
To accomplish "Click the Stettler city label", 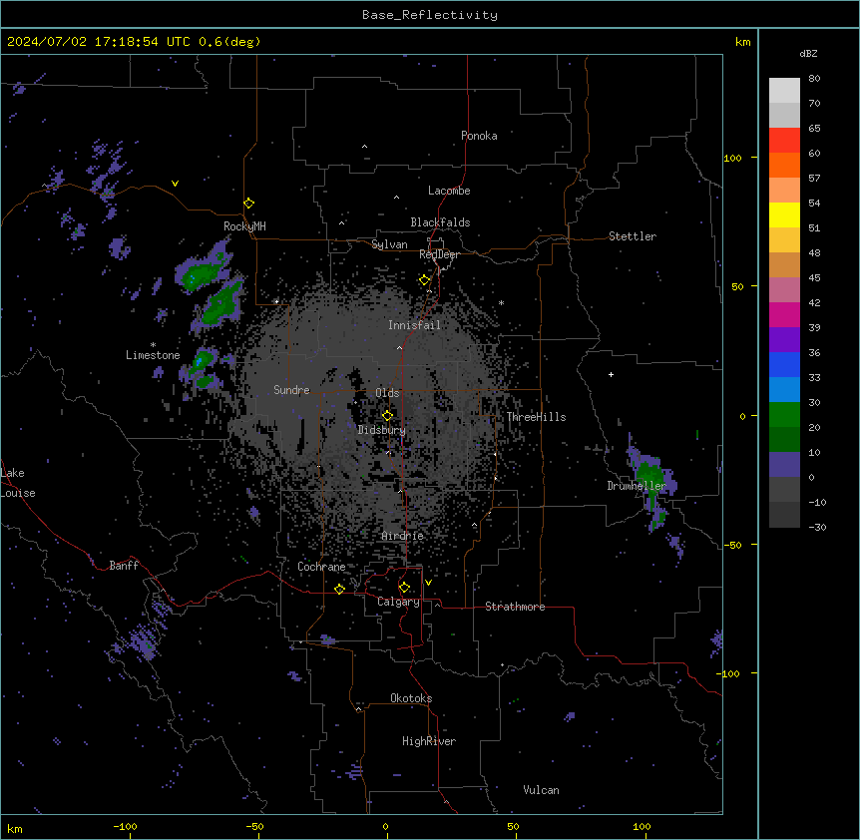I will [633, 236].
